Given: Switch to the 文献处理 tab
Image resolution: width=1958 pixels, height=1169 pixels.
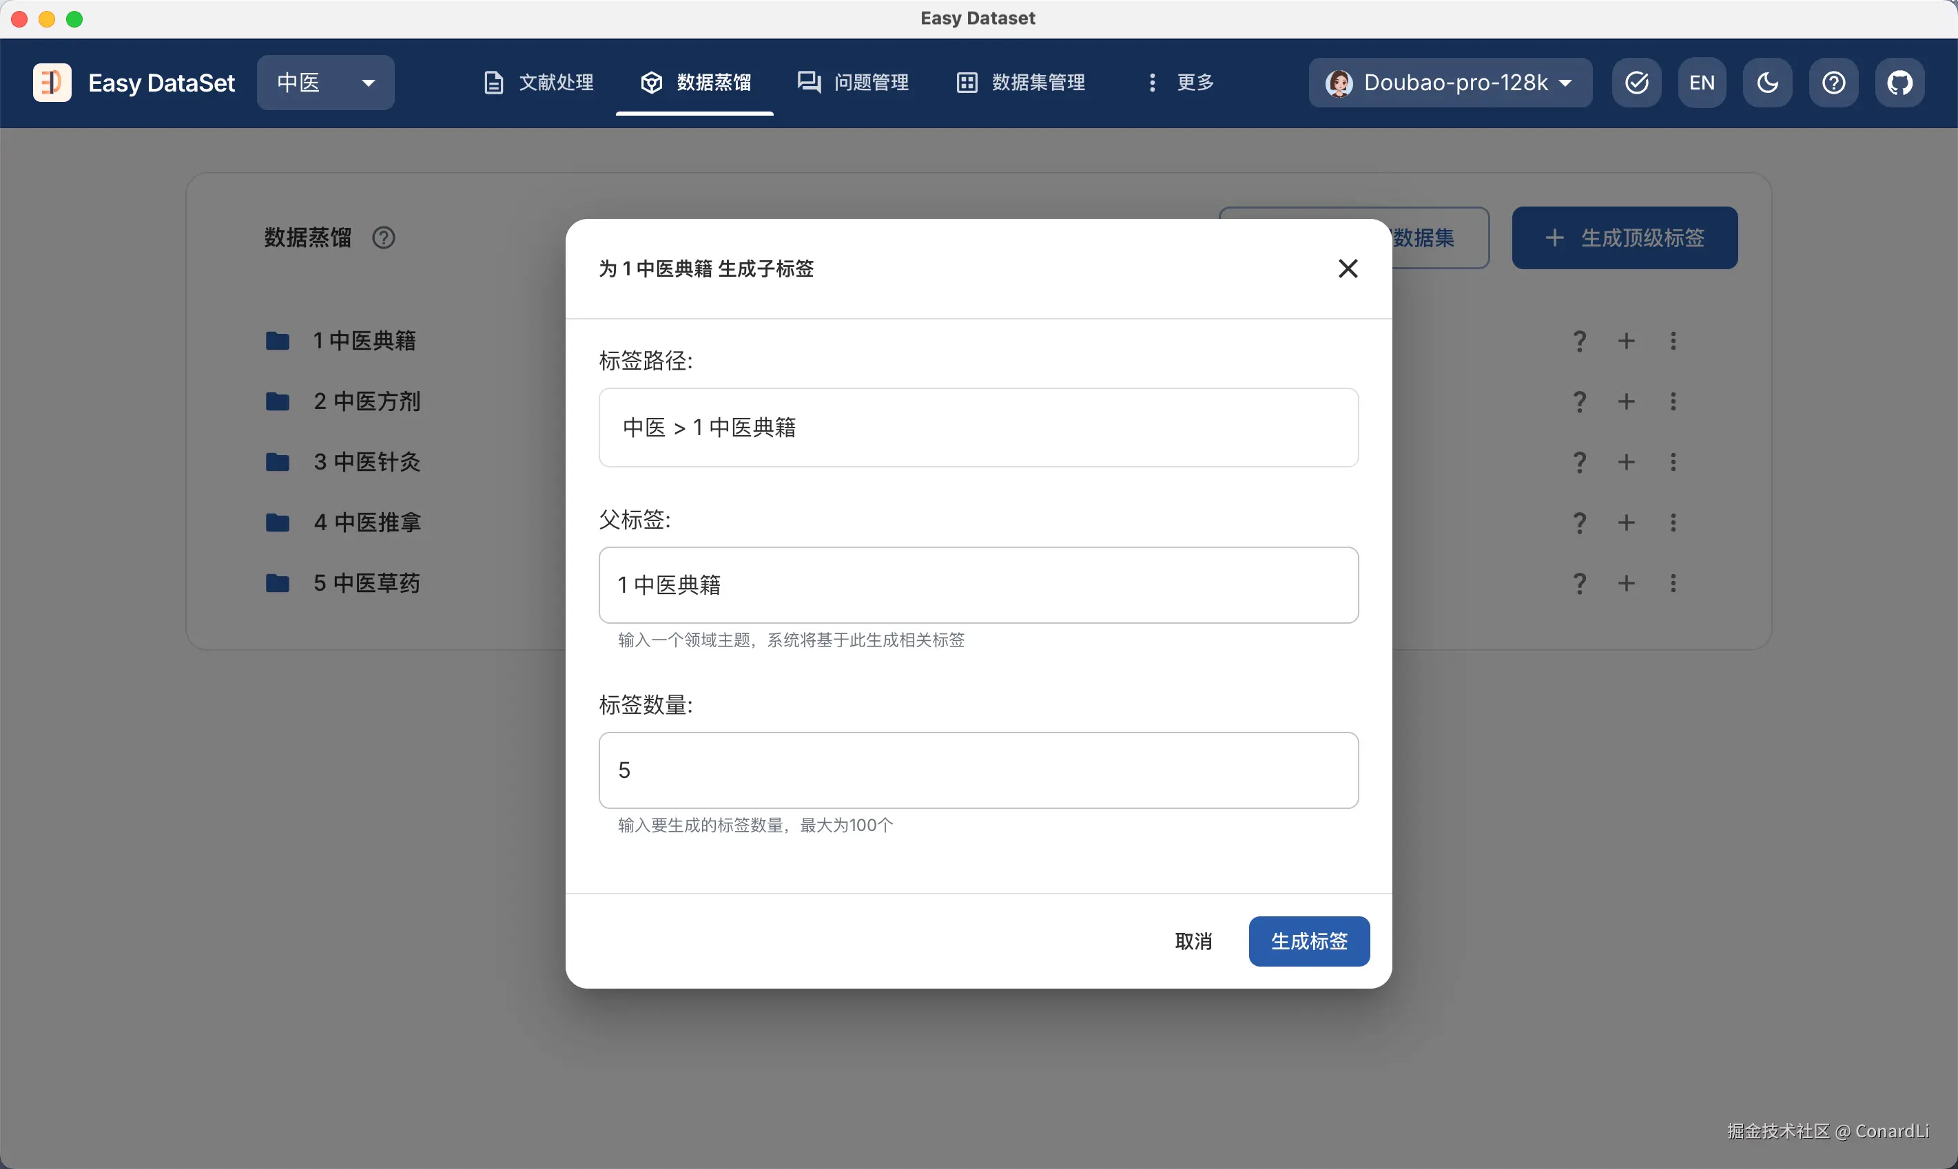Looking at the screenshot, I should pyautogui.click(x=538, y=83).
